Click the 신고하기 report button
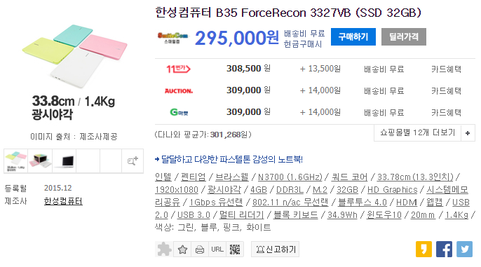 pos(275,249)
